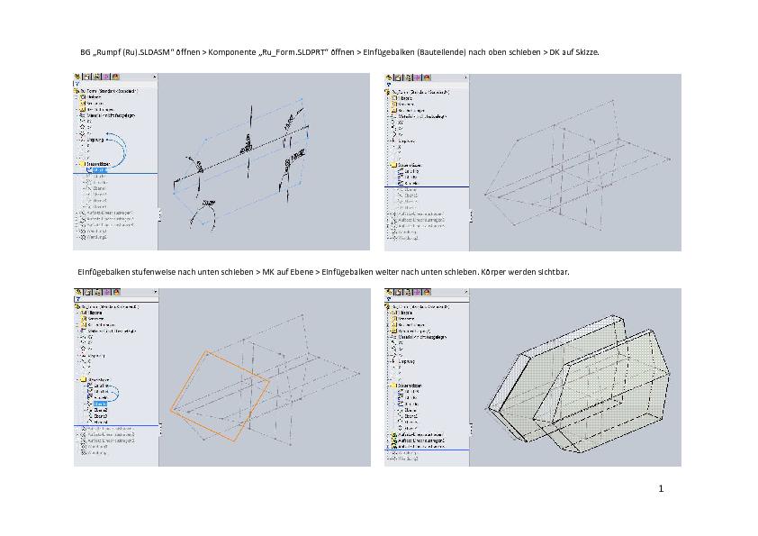Click tree filter icon in solid-bodies view

point(388,299)
